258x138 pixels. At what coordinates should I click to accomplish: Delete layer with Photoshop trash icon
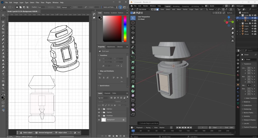pos(124,136)
